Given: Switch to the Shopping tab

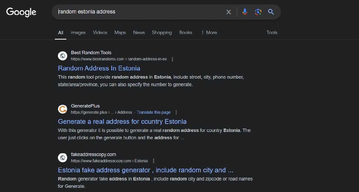Looking at the screenshot, I should pyautogui.click(x=162, y=33).
